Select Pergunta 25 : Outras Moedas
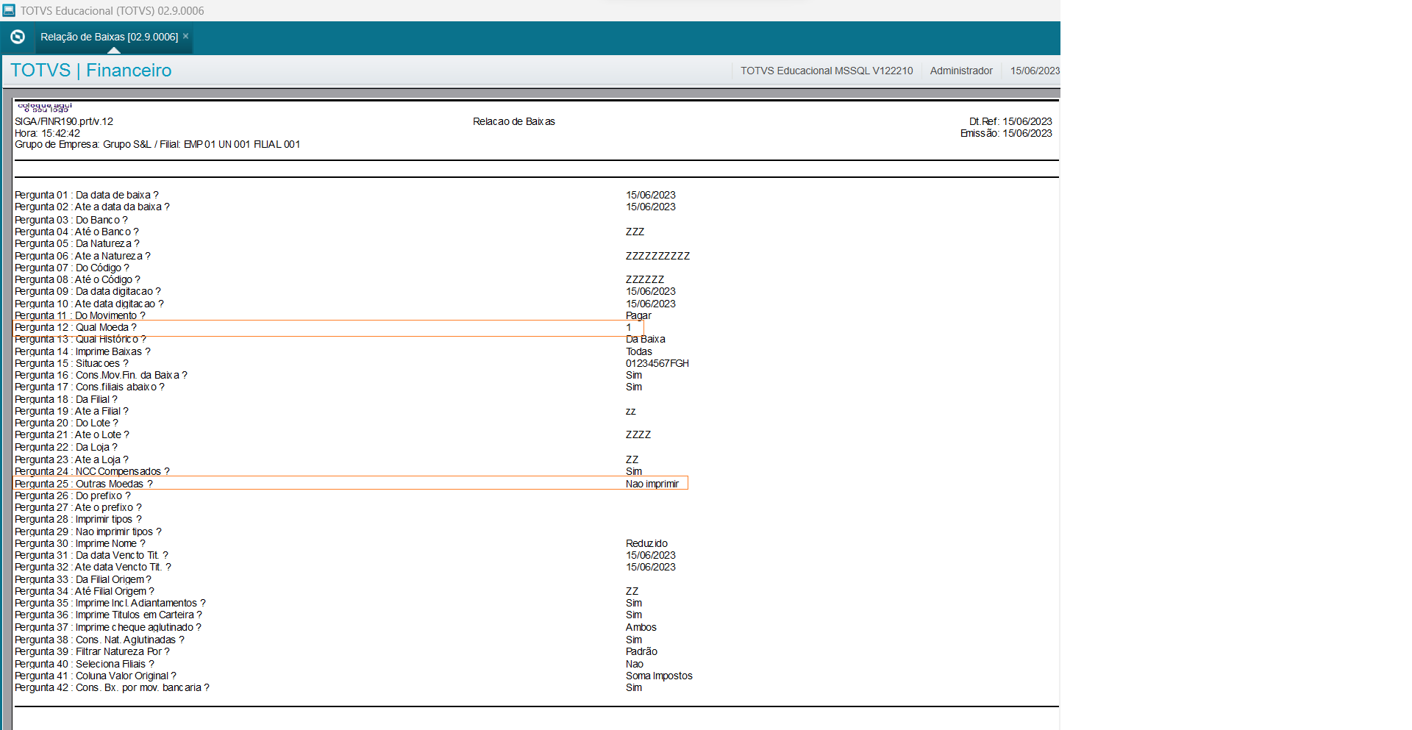1412x730 pixels. coord(84,484)
